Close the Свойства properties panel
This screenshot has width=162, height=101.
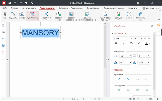152,26
